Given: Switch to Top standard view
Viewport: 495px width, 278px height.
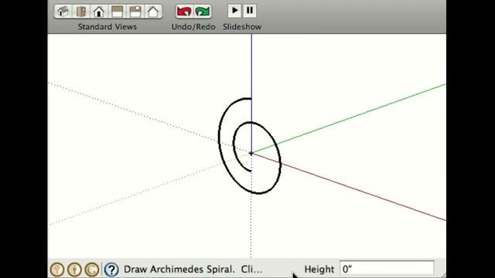Looking at the screenshot, I should point(81,12).
